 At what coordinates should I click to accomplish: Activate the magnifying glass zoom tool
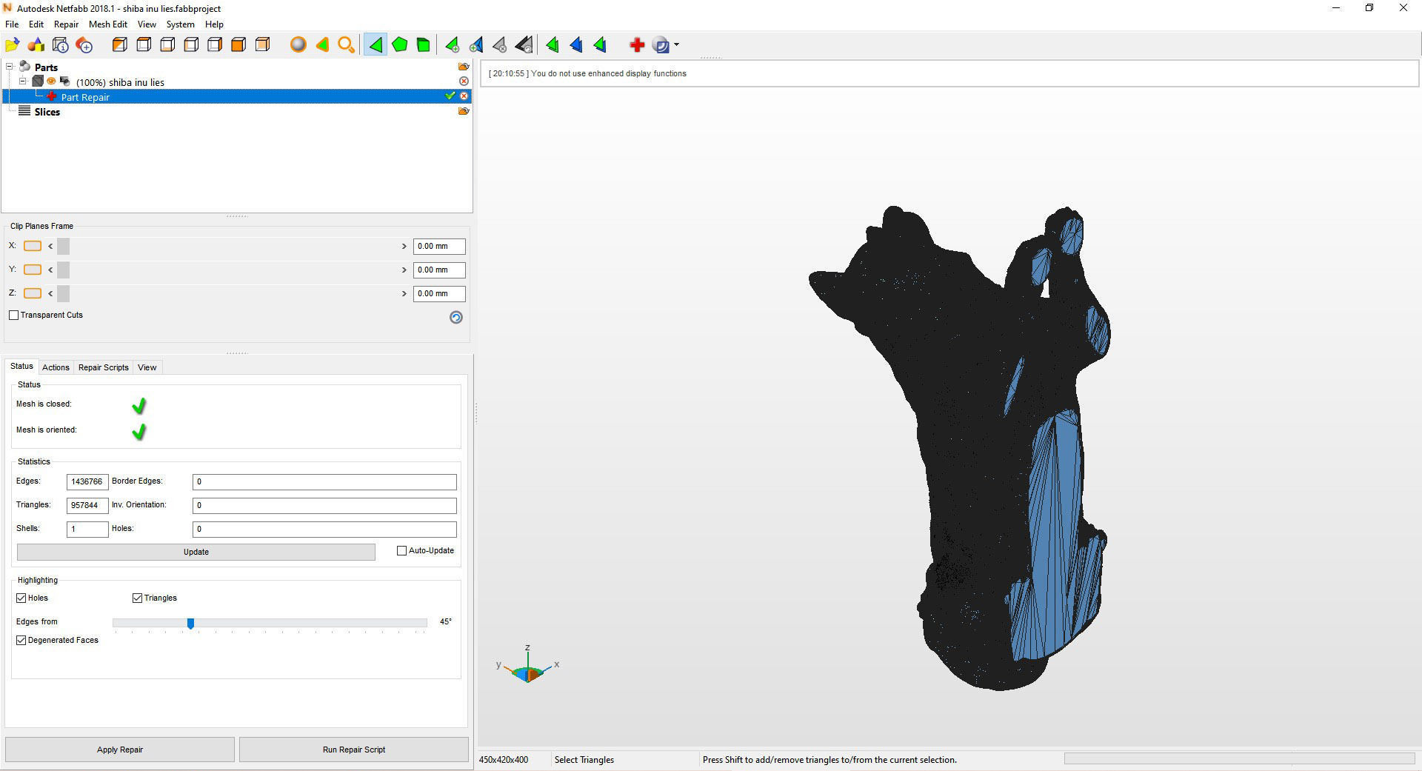346,45
